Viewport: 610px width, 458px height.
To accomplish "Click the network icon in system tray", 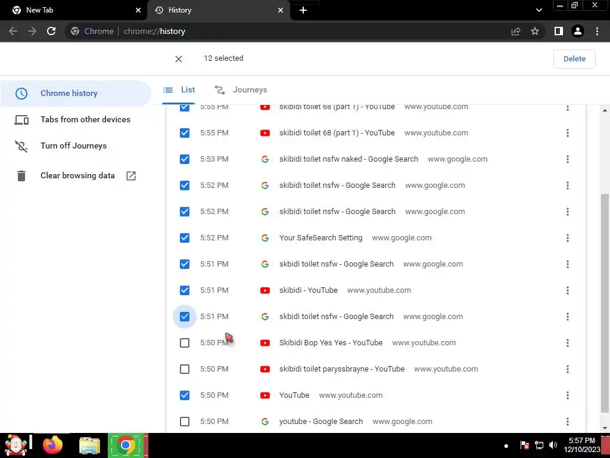I will tap(539, 445).
